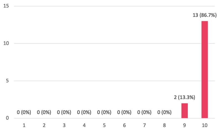This screenshot has width=221, height=132.
Task: Click y-axis value 0
Action: click(x=7, y=118)
